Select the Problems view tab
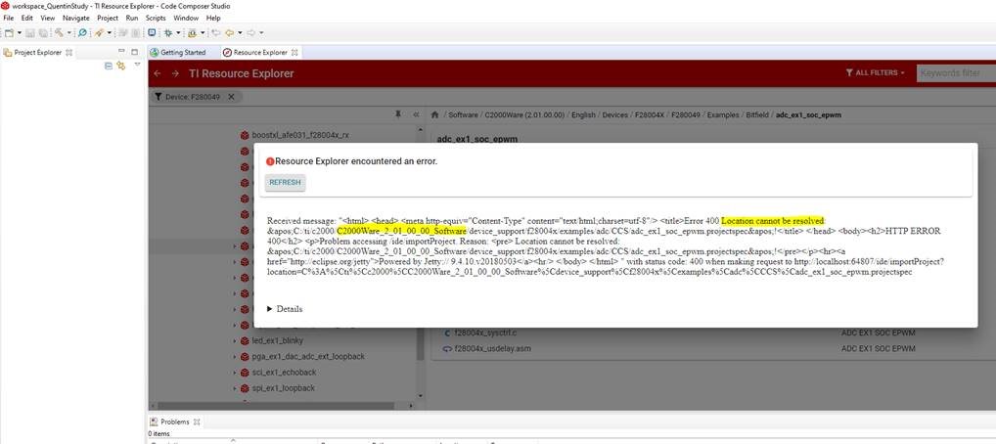Screen dimensions: 996x444 (175, 422)
